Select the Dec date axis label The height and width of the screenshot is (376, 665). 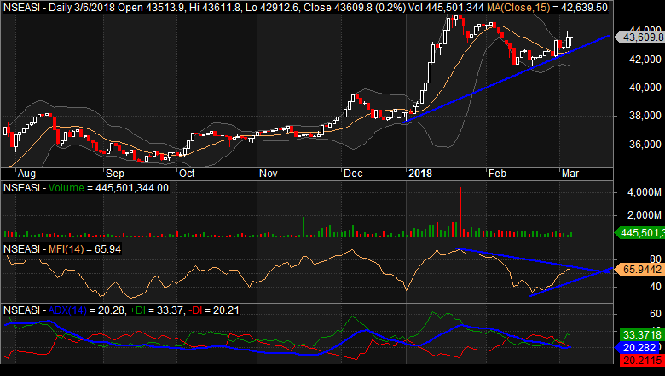click(353, 174)
